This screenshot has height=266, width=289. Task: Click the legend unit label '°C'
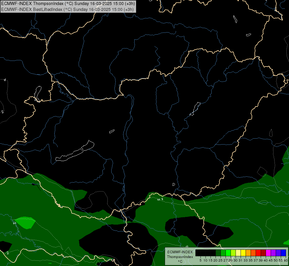180,262
